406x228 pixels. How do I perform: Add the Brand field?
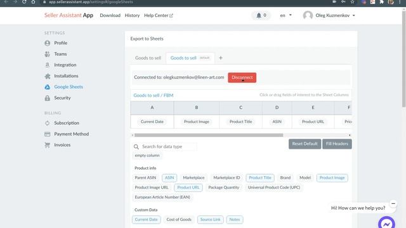coord(285,178)
